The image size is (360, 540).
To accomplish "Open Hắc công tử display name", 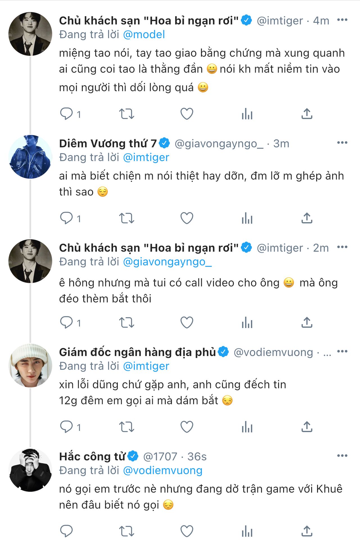I will tap(92, 456).
